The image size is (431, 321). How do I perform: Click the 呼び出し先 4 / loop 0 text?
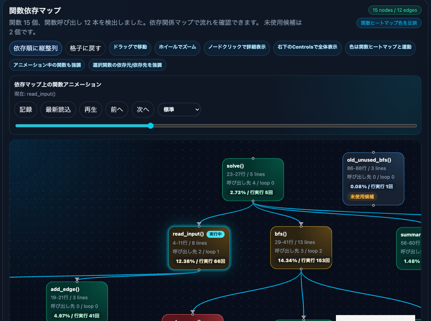point(250,183)
